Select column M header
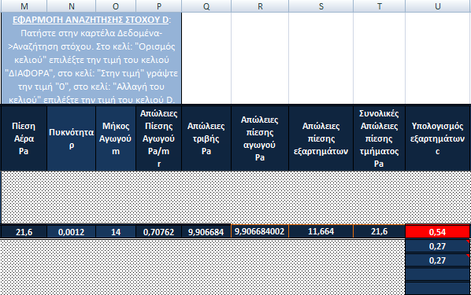 pos(24,6)
